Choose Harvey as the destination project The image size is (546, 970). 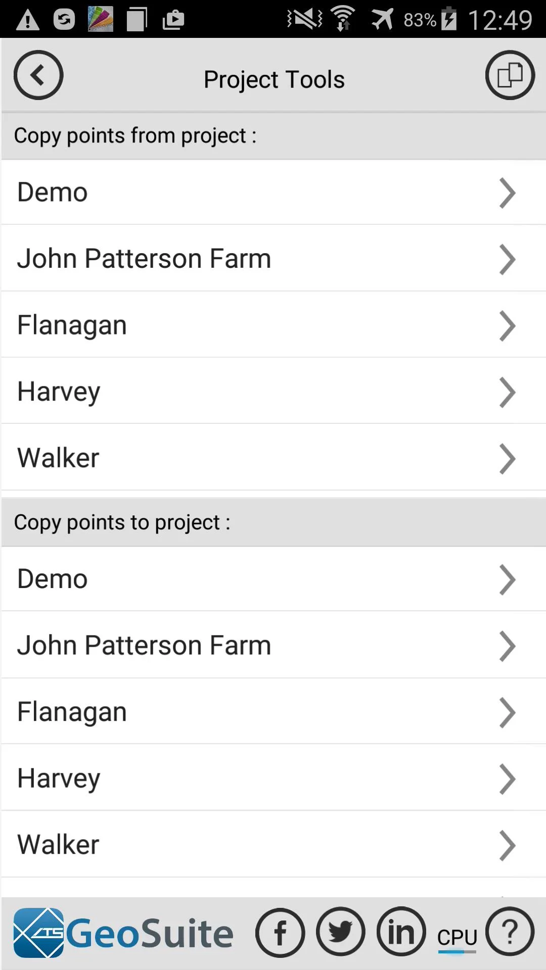point(273,778)
